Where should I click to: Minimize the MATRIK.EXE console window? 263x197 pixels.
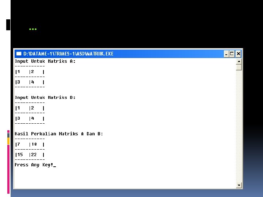coord(226,54)
